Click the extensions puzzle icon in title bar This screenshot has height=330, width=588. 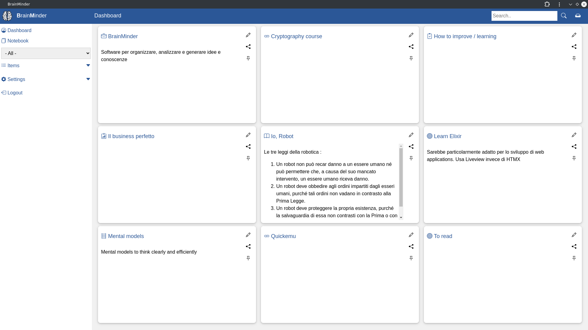click(547, 4)
